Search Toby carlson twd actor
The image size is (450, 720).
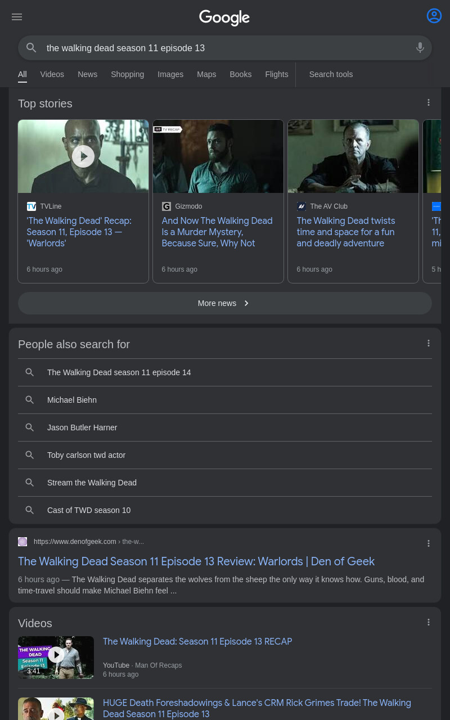225,455
